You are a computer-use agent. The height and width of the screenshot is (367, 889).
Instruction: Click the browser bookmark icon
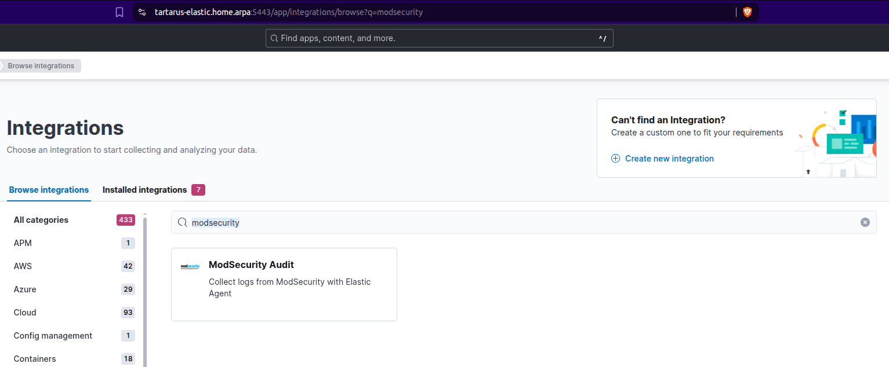pos(119,12)
